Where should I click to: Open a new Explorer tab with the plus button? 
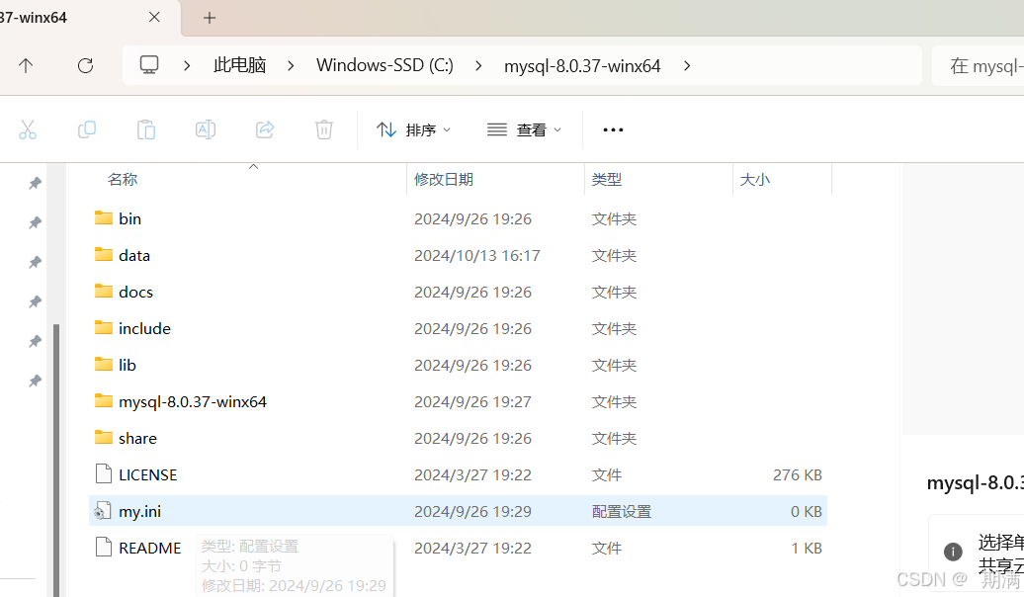point(209,17)
